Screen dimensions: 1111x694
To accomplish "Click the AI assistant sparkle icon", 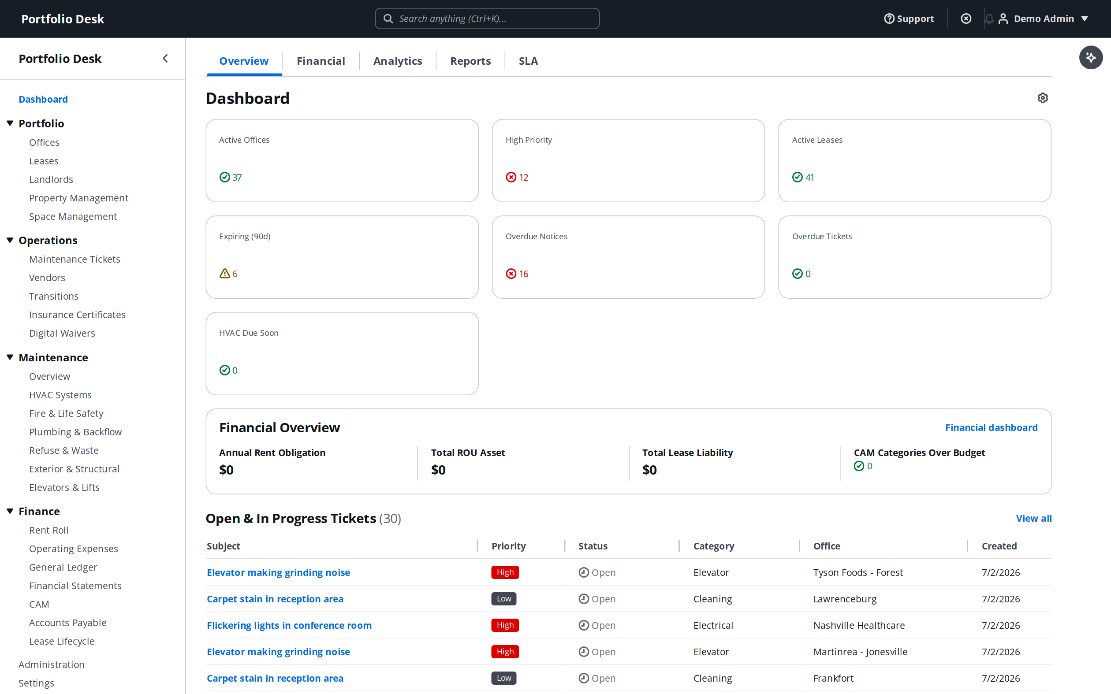I will [x=1091, y=57].
